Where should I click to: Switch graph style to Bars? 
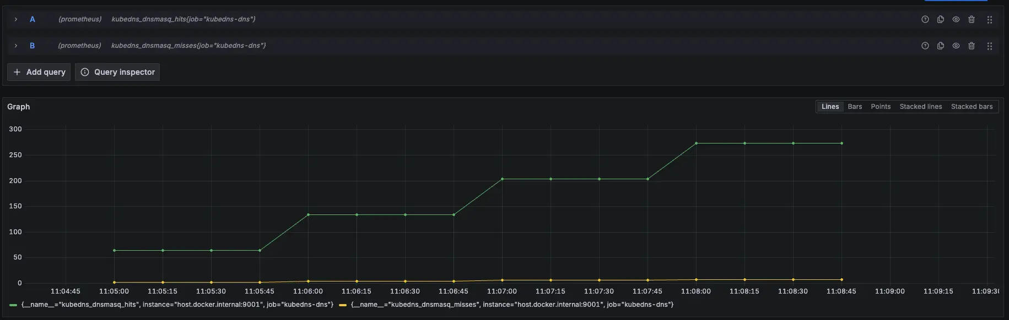tap(854, 107)
